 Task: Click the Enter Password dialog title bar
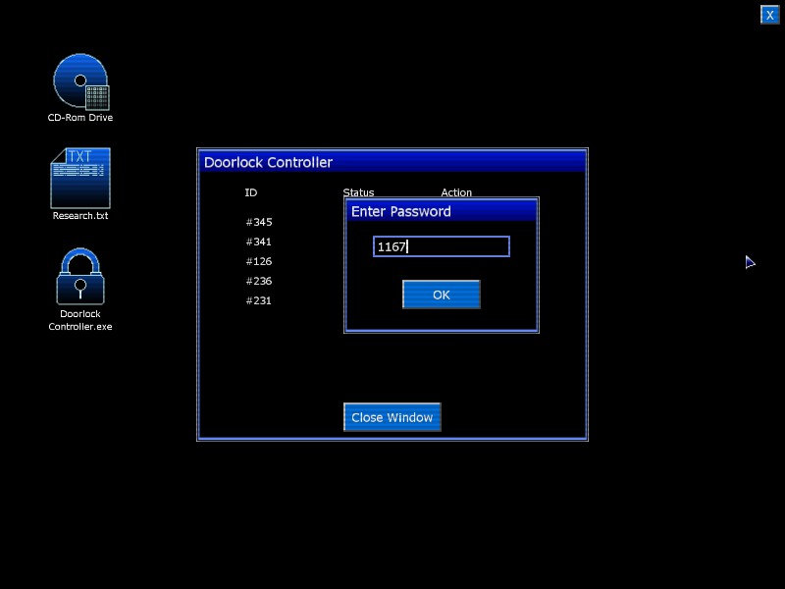(x=441, y=211)
